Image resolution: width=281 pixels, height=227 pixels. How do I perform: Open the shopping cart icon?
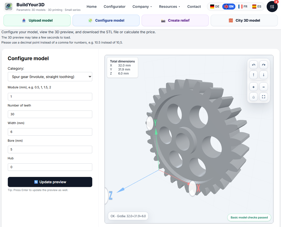click(272, 7)
